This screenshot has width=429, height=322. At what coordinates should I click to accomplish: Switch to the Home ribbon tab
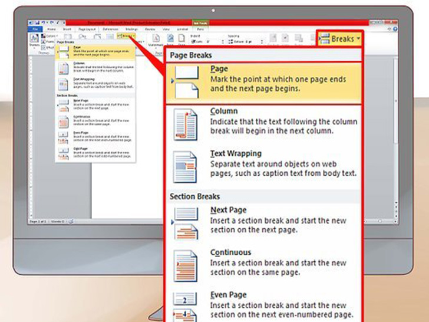tap(51, 29)
